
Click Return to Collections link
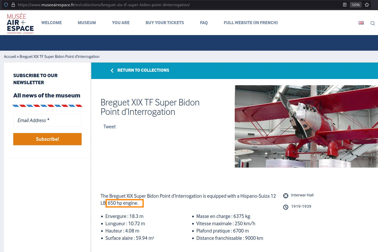[x=143, y=70]
